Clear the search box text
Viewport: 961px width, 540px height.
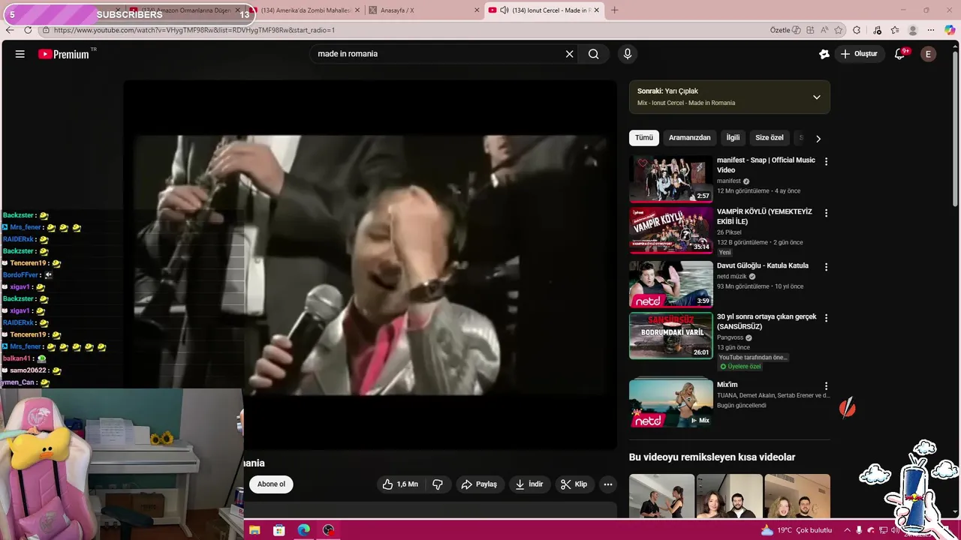569,54
